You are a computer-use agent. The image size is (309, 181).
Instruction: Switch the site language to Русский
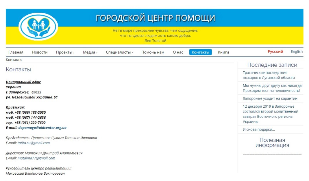275,52
